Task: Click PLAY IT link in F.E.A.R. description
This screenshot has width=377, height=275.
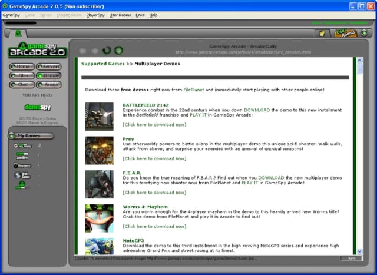Action: (250, 183)
